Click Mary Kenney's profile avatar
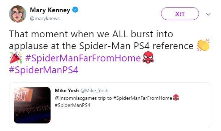Screen dimensions: 221x131 (18, 14)
